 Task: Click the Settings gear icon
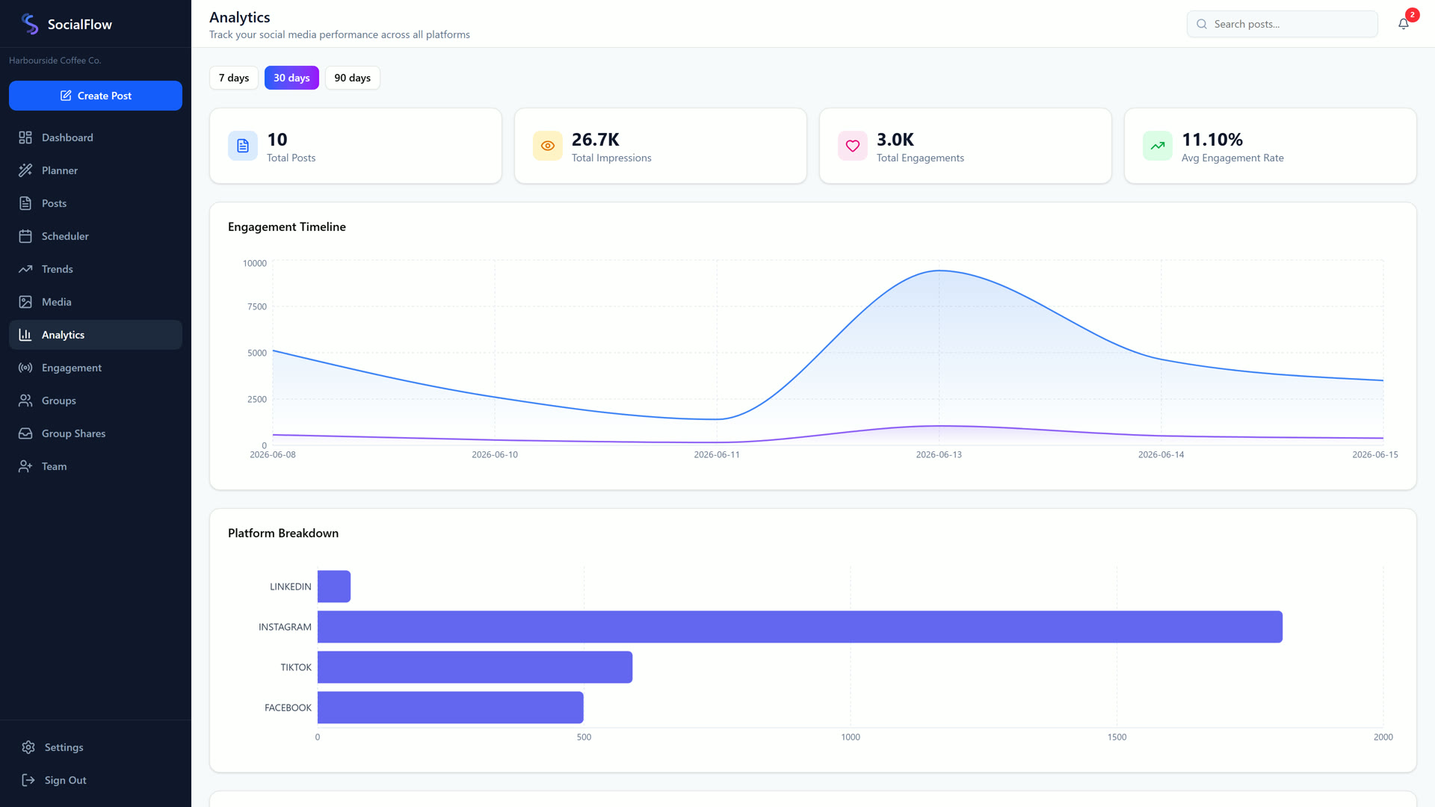pos(28,747)
